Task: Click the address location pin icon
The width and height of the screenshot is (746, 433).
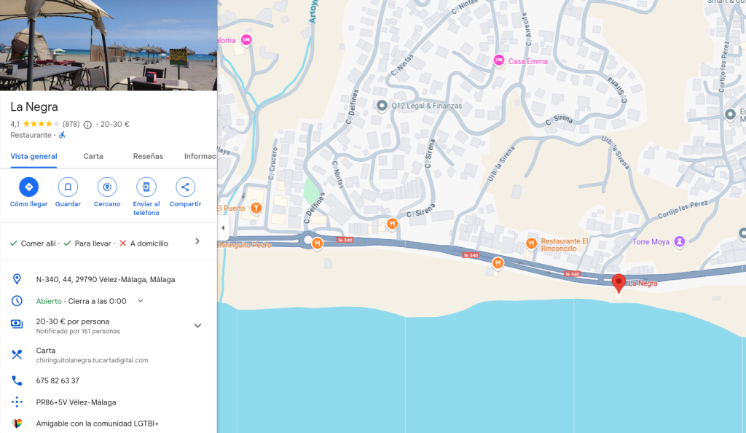Action: coord(17,279)
